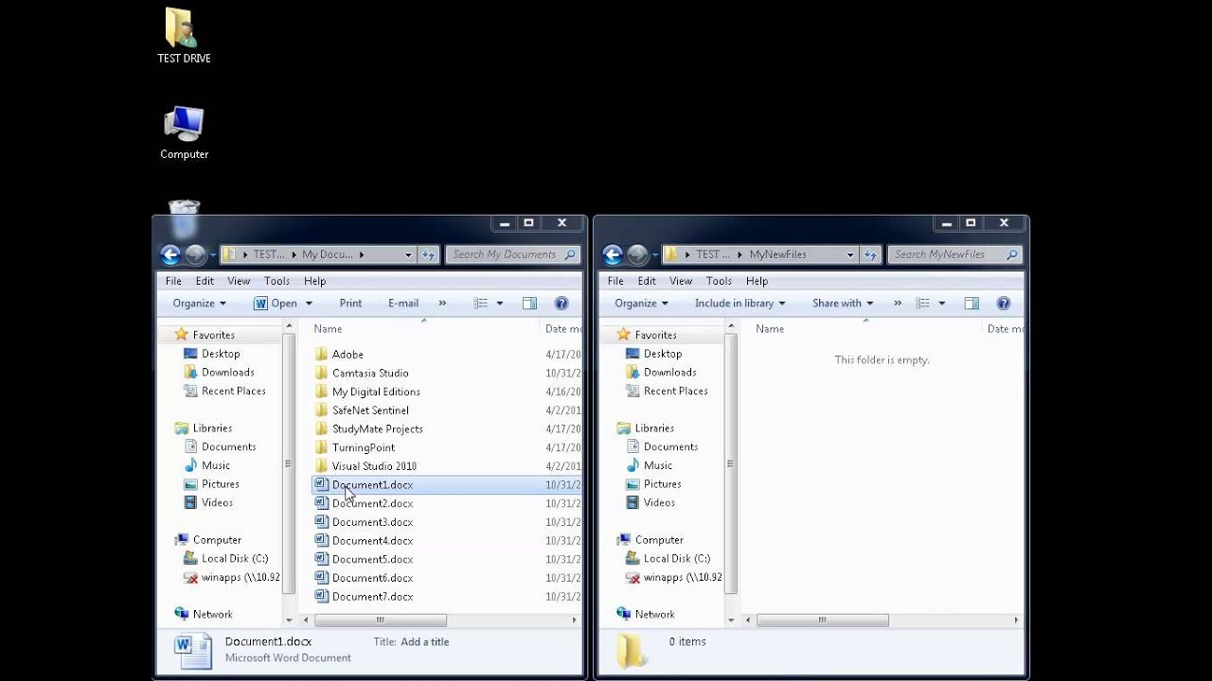Click Search MyNewFiles field

[955, 254]
